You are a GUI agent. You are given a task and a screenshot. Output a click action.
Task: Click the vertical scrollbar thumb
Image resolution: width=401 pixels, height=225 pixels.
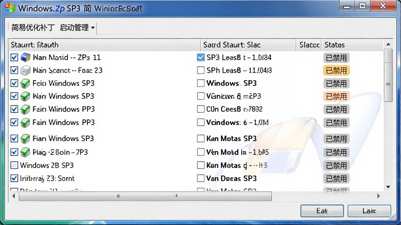tap(388, 75)
